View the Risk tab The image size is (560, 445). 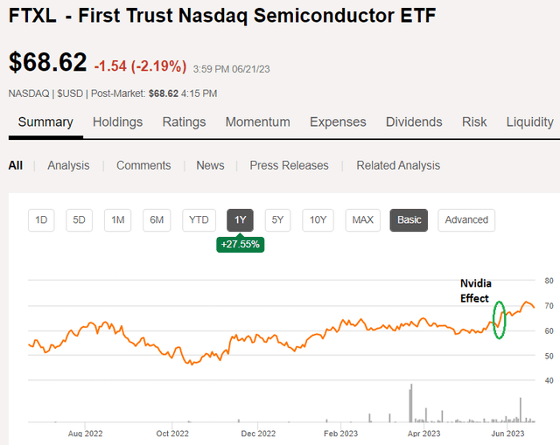point(474,122)
